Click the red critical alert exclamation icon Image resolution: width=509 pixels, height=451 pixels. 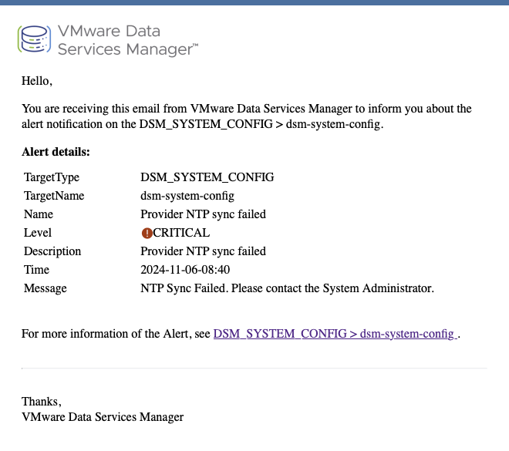[x=147, y=233]
